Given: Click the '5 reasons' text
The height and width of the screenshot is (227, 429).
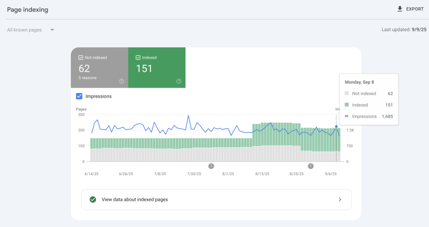Looking at the screenshot, I should (x=88, y=78).
